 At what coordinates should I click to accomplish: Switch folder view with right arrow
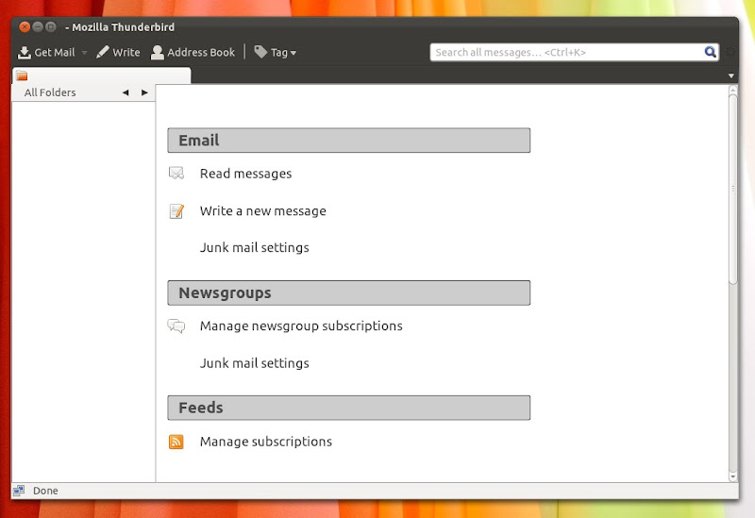(144, 92)
